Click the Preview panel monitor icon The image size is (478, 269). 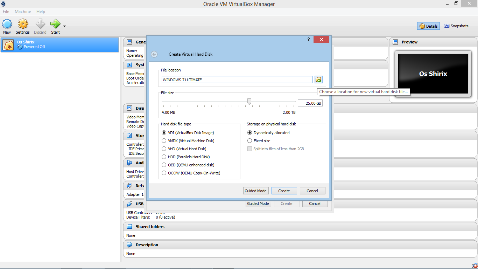[395, 42]
